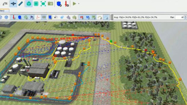This screenshot has height=105, width=187.
Task: Toggle the borderless blue shield visibility in view toolbar
Action: 20,17
